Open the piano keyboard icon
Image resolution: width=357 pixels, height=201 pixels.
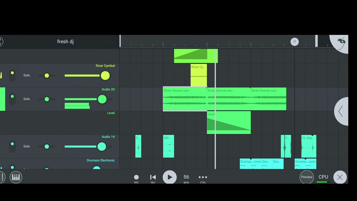16,177
